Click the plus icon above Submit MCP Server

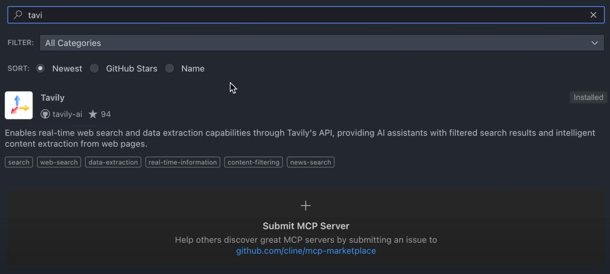tap(305, 205)
